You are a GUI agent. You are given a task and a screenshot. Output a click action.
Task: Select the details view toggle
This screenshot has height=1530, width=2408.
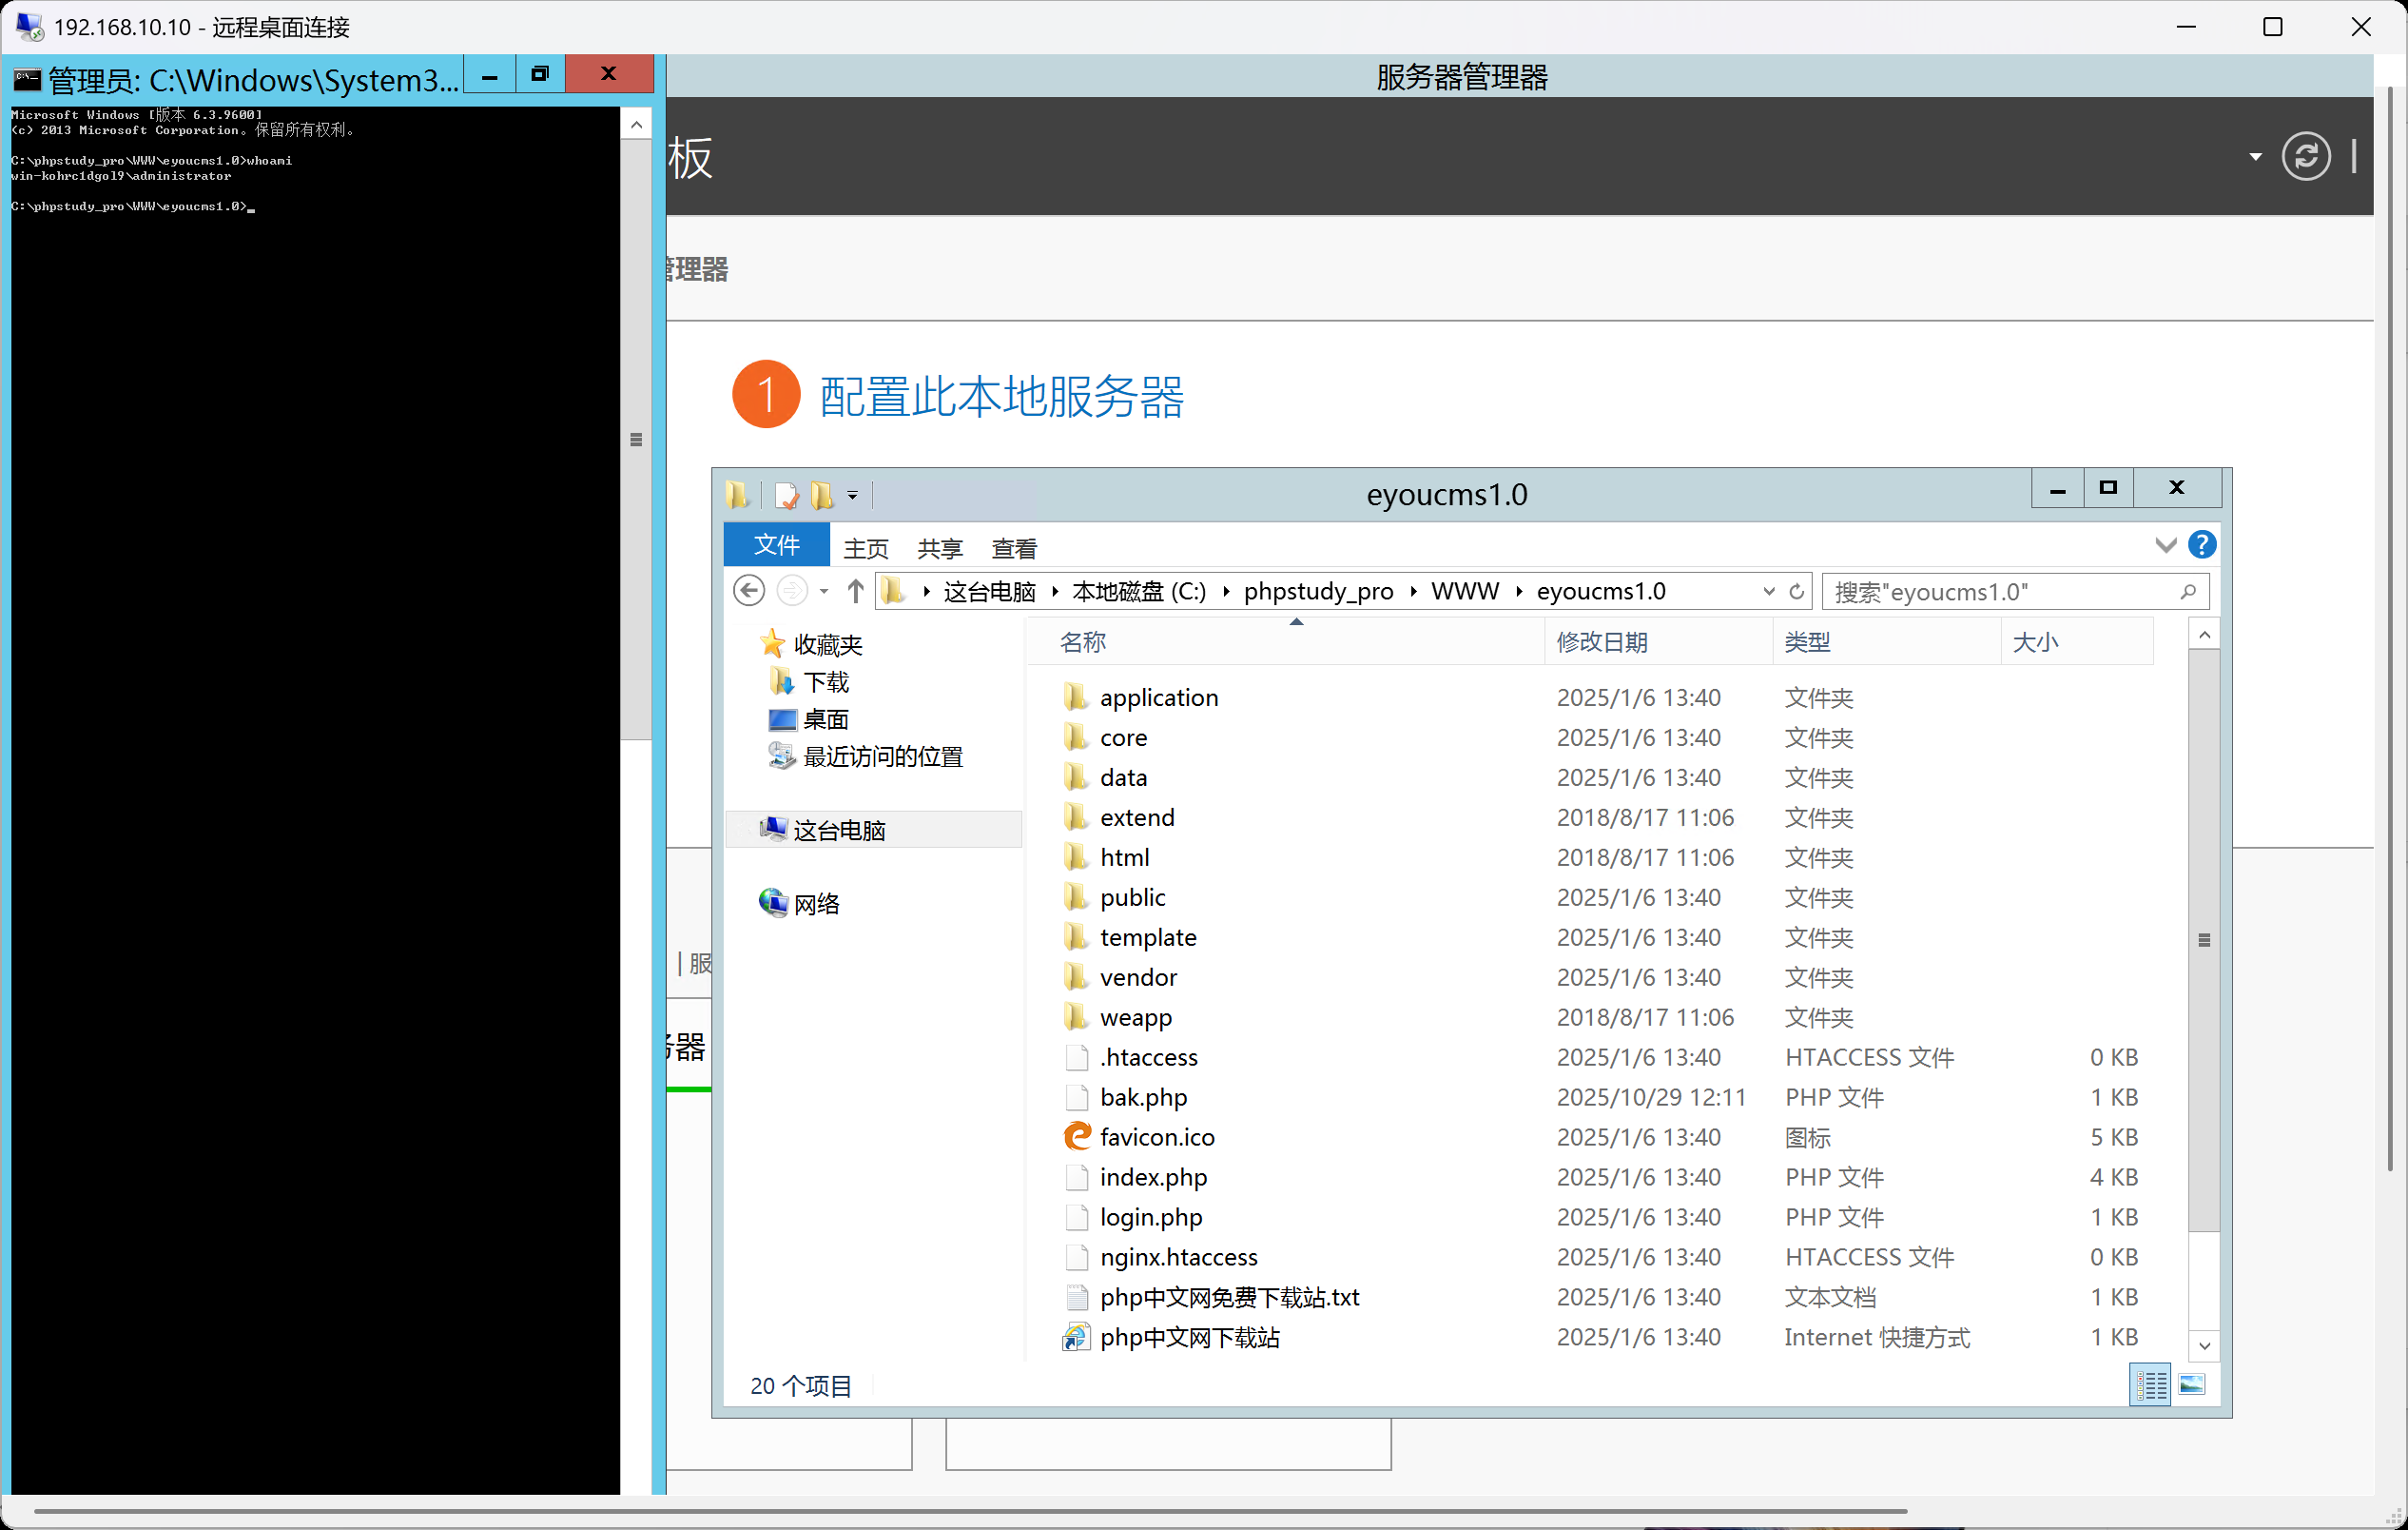pos(2149,1385)
